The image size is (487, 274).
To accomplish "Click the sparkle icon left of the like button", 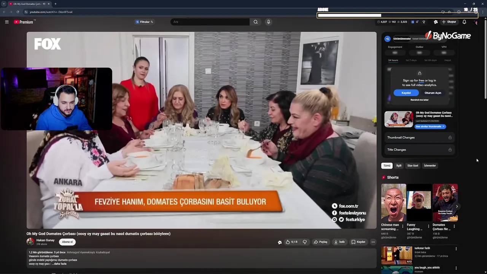I will click(x=280, y=242).
